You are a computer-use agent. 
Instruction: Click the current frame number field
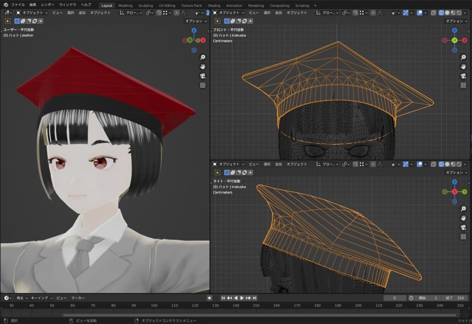coord(395,298)
